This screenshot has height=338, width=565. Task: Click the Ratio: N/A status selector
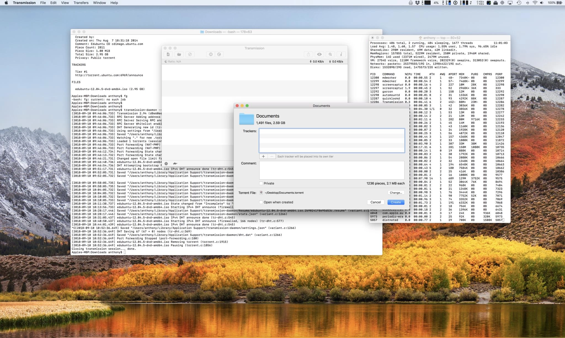click(173, 61)
